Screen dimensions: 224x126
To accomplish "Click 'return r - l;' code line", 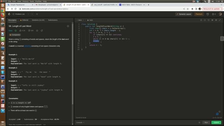I will tap(96, 45).
